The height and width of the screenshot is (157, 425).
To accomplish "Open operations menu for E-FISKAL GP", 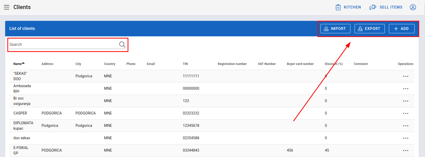I will [406, 151].
